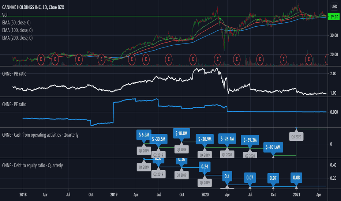Open the earnings E marker just before Apr 2018
Image resolution: width=341 pixels, height=201 pixels.
tap(41, 59)
